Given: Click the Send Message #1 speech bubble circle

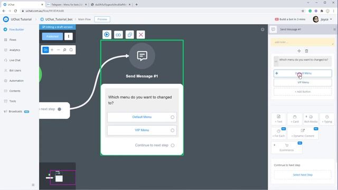Looking at the screenshot, I should click(x=142, y=56).
